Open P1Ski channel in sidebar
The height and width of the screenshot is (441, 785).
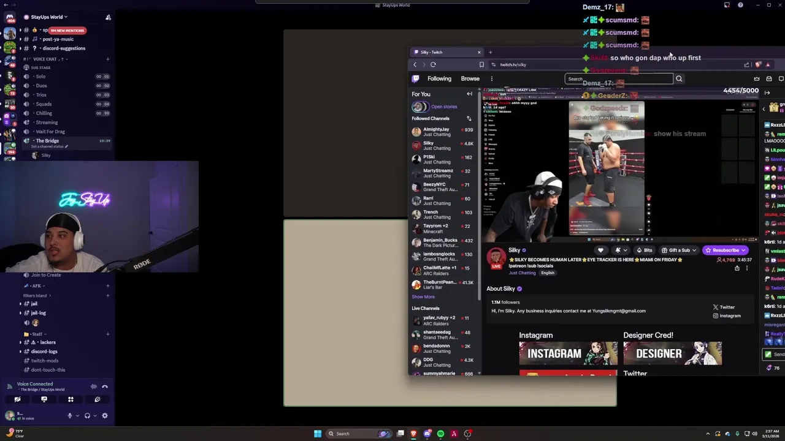point(444,159)
